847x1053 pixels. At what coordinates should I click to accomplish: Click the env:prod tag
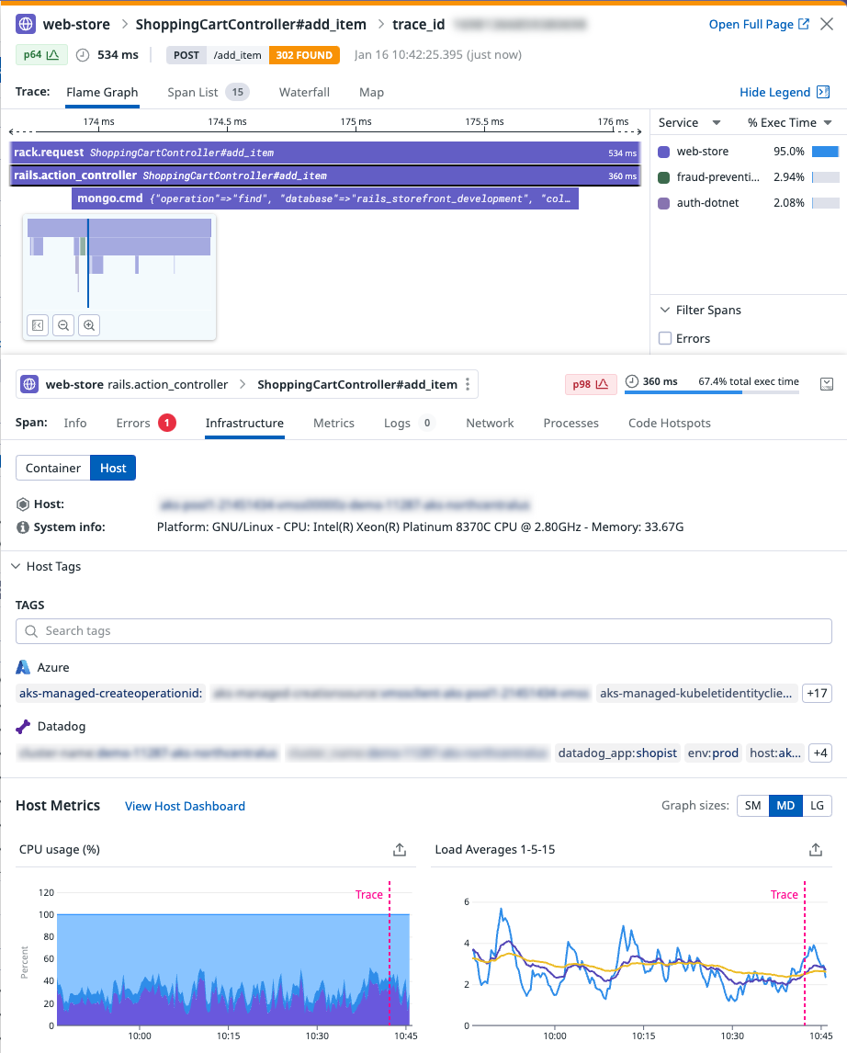[x=713, y=753]
